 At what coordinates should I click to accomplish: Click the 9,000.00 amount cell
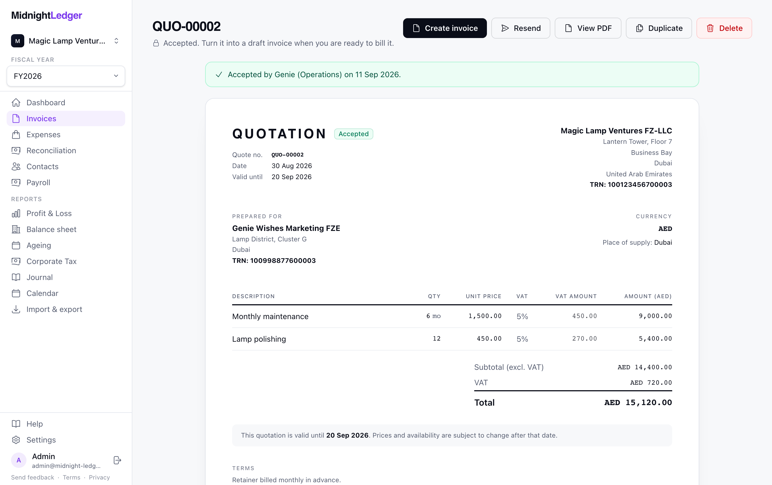pyautogui.click(x=655, y=316)
